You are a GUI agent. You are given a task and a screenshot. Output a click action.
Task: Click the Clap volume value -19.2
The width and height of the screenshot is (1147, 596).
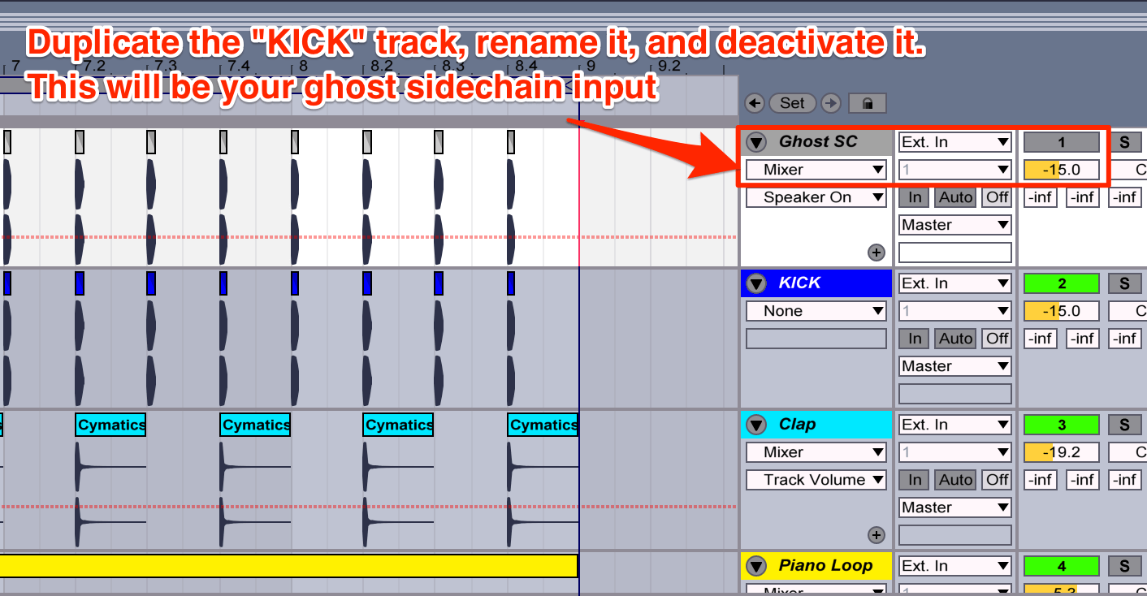click(x=1061, y=451)
